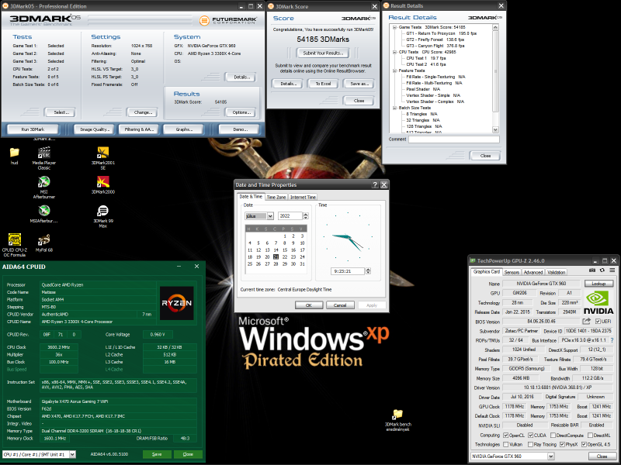Collapse the Game Tests tree node
This screenshot has height=465, width=621.
click(394, 27)
